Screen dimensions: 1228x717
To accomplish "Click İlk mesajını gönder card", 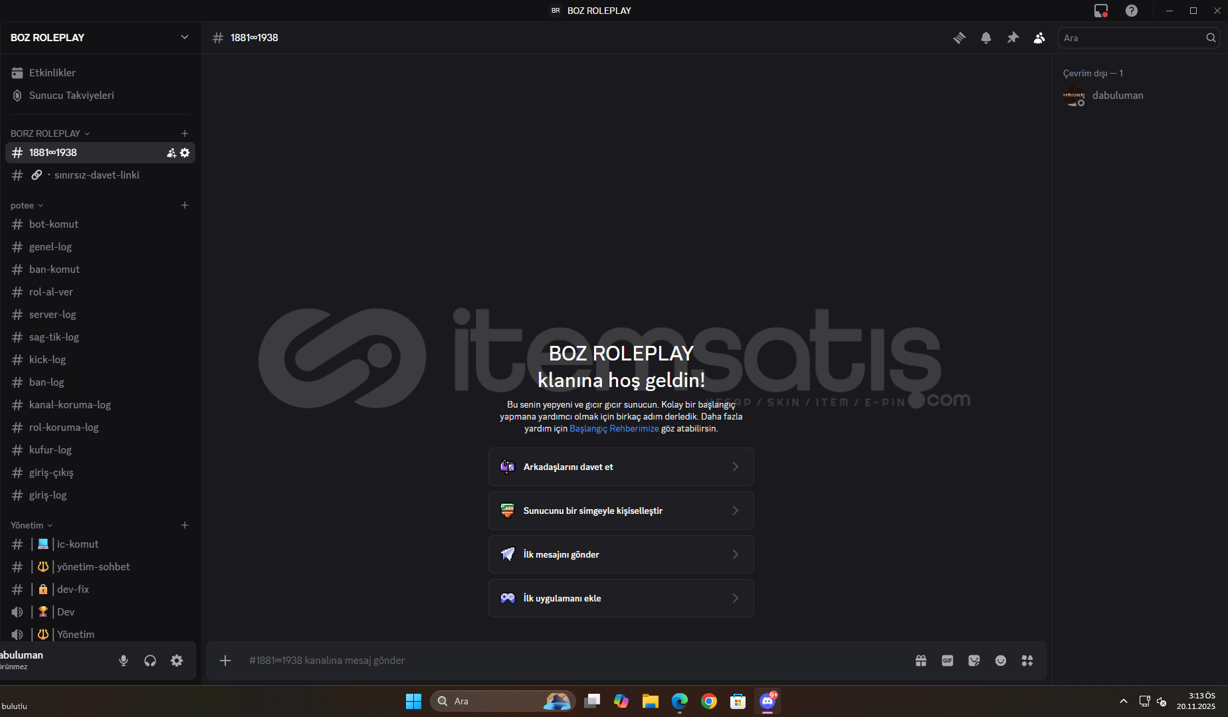I will (621, 554).
